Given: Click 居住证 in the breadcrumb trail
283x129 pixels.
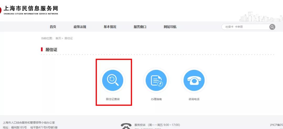Looking at the screenshot, I should tap(69, 38).
